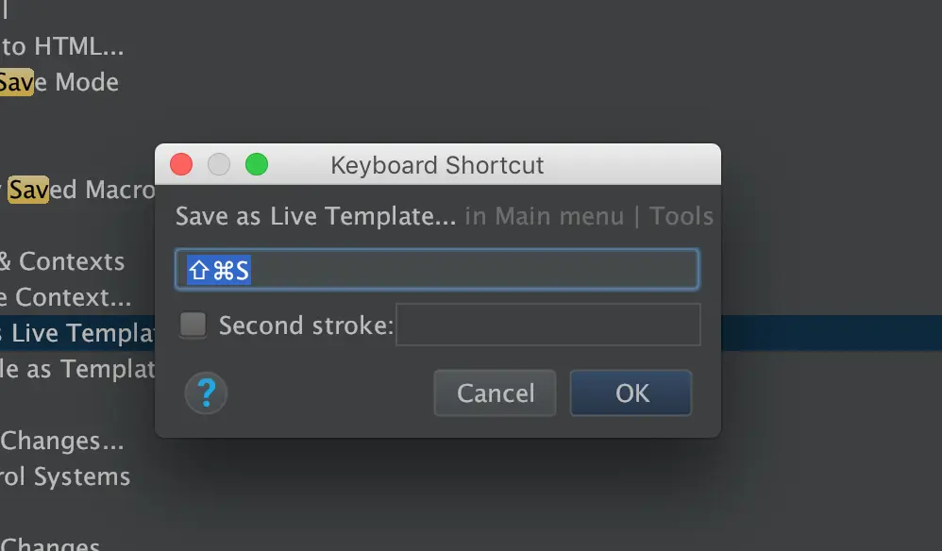Select the "Save Mode" entry in background list
The width and height of the screenshot is (942, 551).
(x=59, y=82)
